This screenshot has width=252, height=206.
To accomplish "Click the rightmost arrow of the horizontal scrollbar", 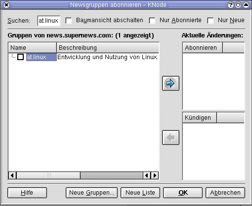I will (155, 175).
